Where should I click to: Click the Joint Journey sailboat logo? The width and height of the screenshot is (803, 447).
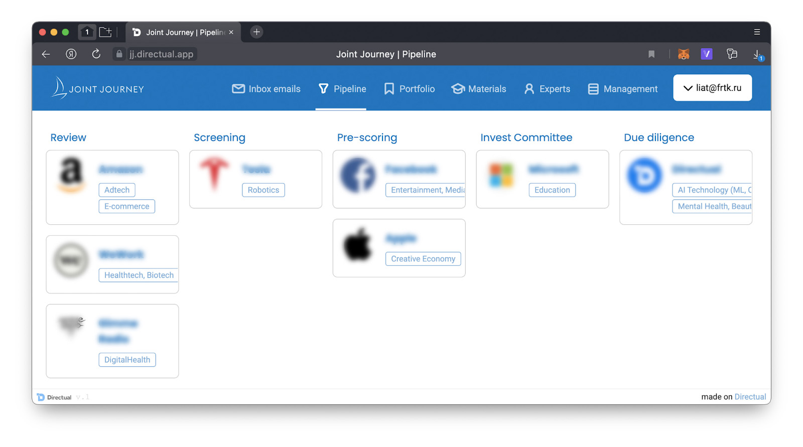pyautogui.click(x=98, y=88)
